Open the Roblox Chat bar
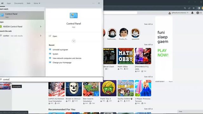The height and width of the screenshot is (114, 203). pyautogui.click(x=190, y=111)
